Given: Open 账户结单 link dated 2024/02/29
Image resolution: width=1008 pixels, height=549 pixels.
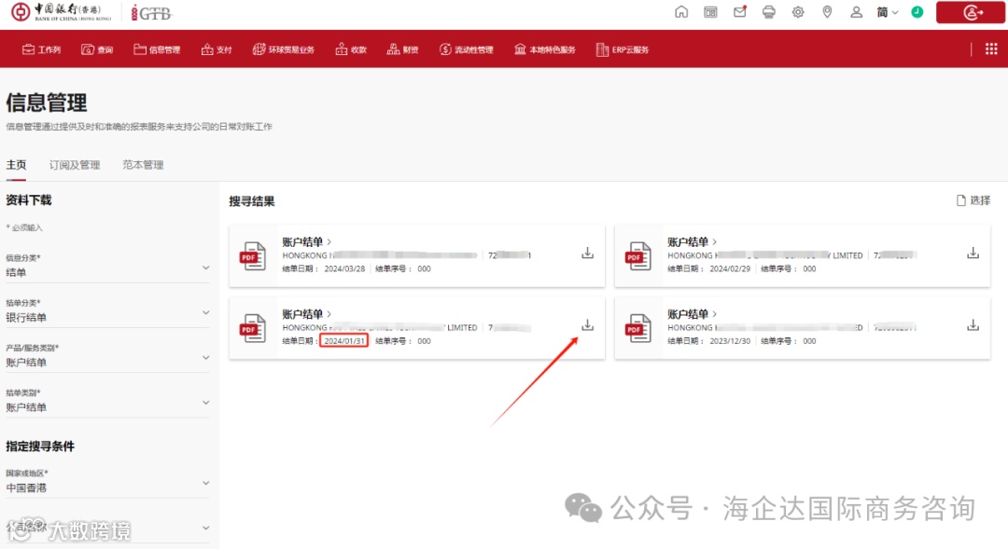Looking at the screenshot, I should click(x=693, y=241).
